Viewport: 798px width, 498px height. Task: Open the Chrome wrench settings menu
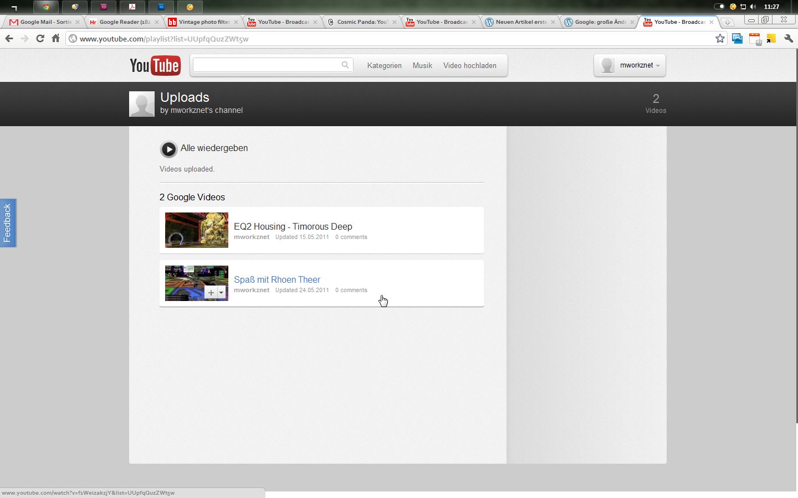point(788,39)
